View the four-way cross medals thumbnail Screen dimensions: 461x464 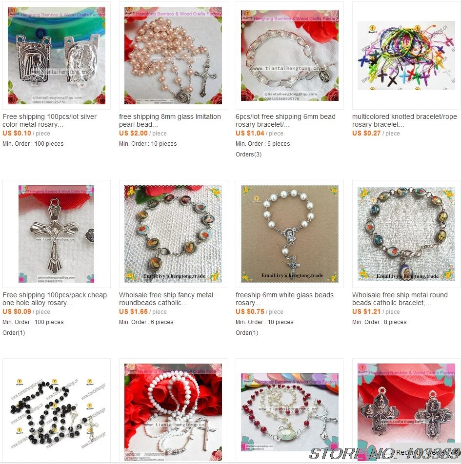click(406, 412)
